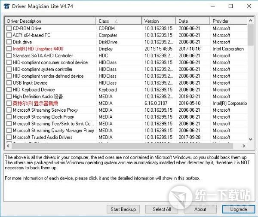This screenshot has height=217, width=258.
Task: Check the CD-ROM Drive checkbox
Action: (x=9, y=28)
